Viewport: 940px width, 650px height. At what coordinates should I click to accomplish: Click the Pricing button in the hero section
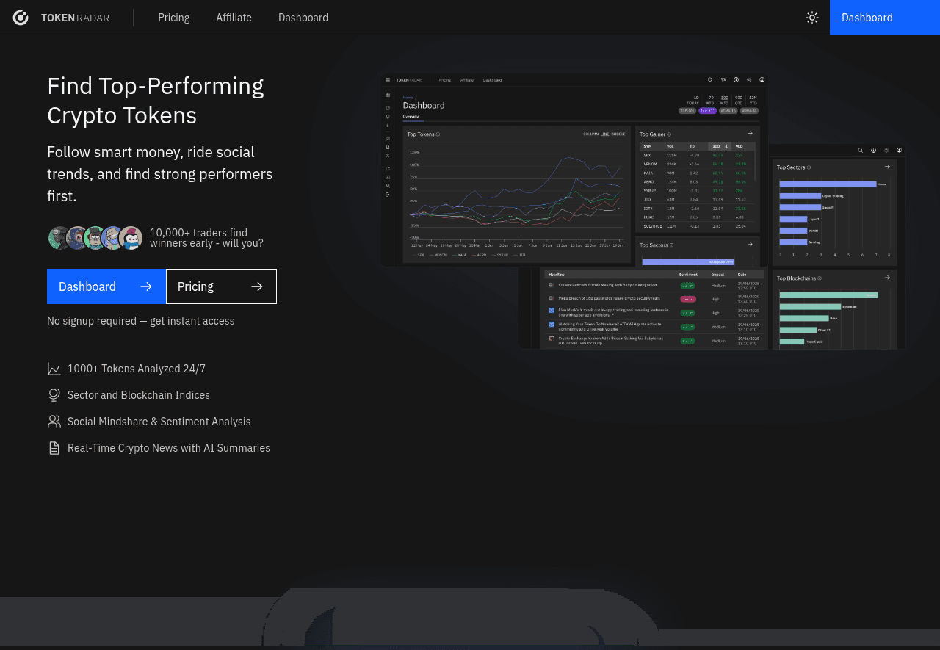(x=221, y=286)
